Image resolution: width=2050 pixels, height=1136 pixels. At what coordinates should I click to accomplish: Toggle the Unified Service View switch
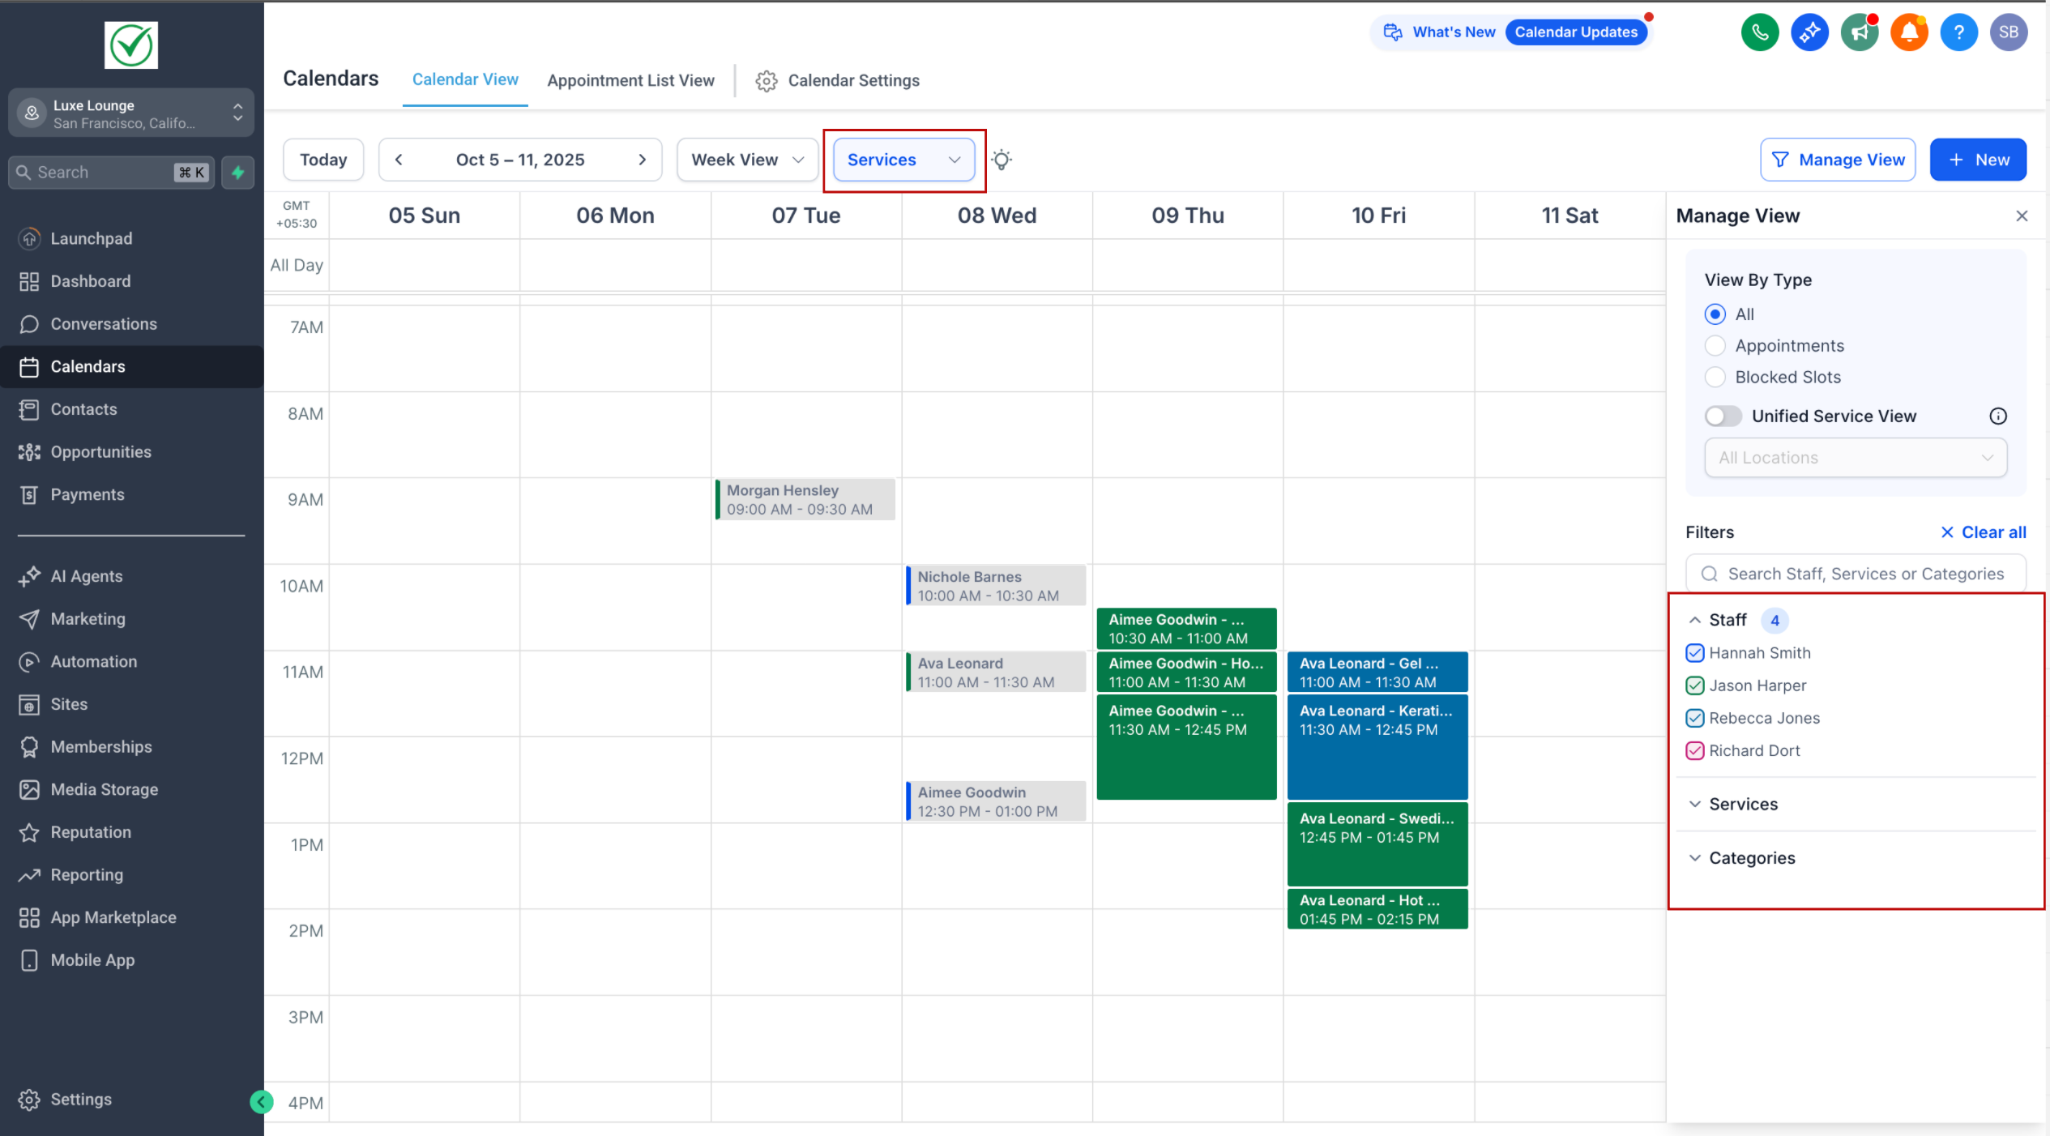click(1723, 416)
